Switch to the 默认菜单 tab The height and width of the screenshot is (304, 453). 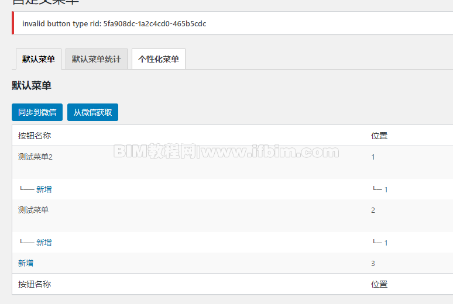[39, 59]
